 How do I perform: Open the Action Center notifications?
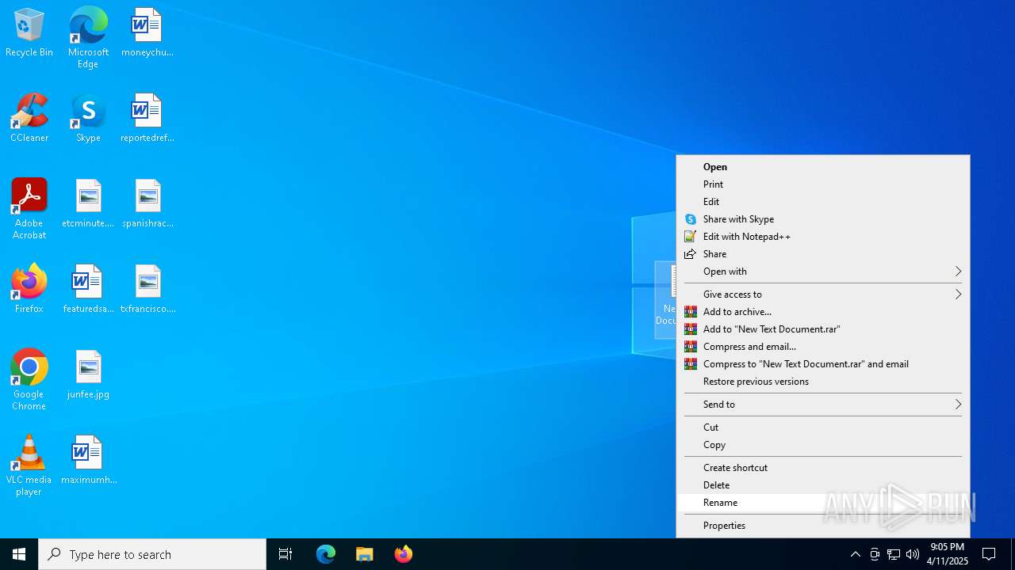(989, 554)
